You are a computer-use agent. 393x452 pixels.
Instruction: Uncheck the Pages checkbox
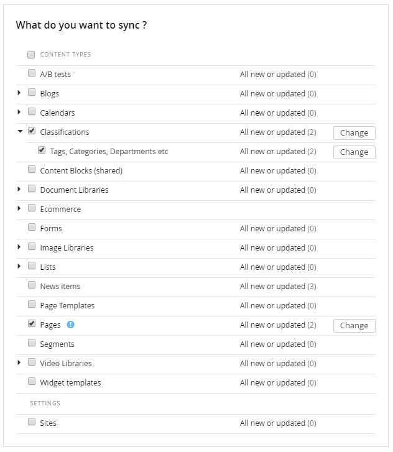pyautogui.click(x=32, y=324)
